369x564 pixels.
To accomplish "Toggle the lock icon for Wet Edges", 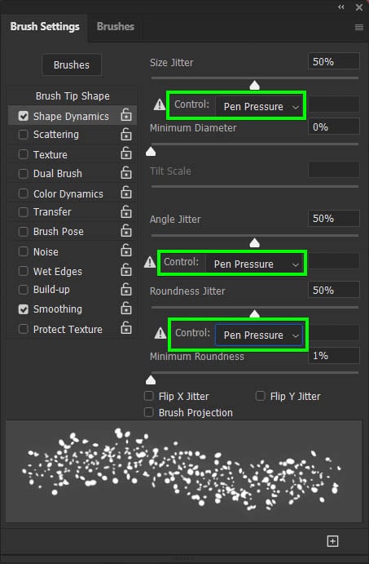I will (126, 270).
